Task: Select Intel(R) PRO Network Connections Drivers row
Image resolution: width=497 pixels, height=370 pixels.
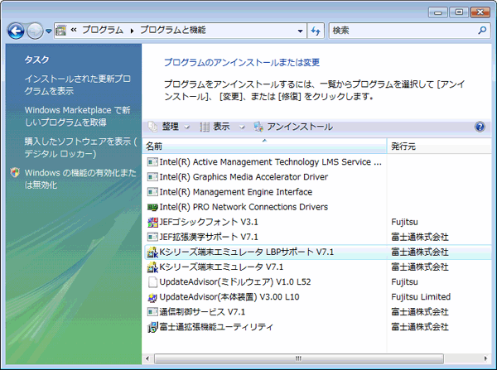Action: click(317, 207)
